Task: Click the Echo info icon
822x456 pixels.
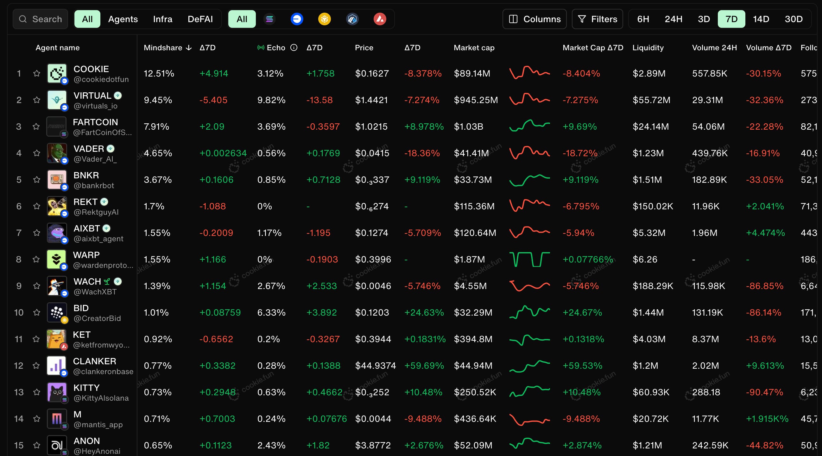Action: pos(294,47)
